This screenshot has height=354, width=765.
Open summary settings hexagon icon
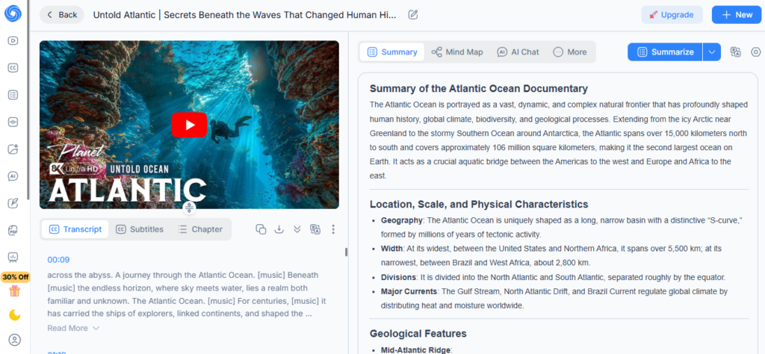[x=756, y=52]
